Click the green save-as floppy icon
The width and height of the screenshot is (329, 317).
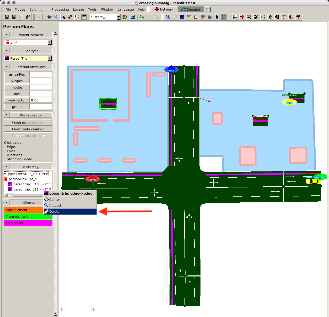14,17
